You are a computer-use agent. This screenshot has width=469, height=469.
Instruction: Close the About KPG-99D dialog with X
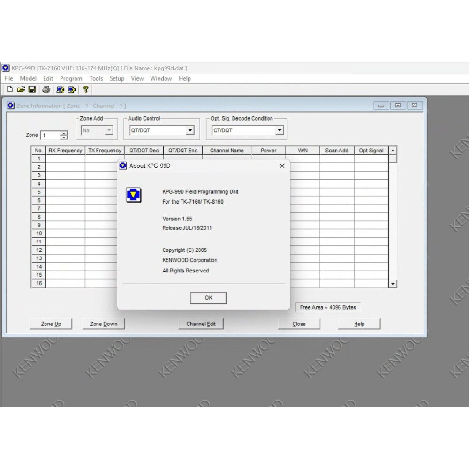[282, 166]
